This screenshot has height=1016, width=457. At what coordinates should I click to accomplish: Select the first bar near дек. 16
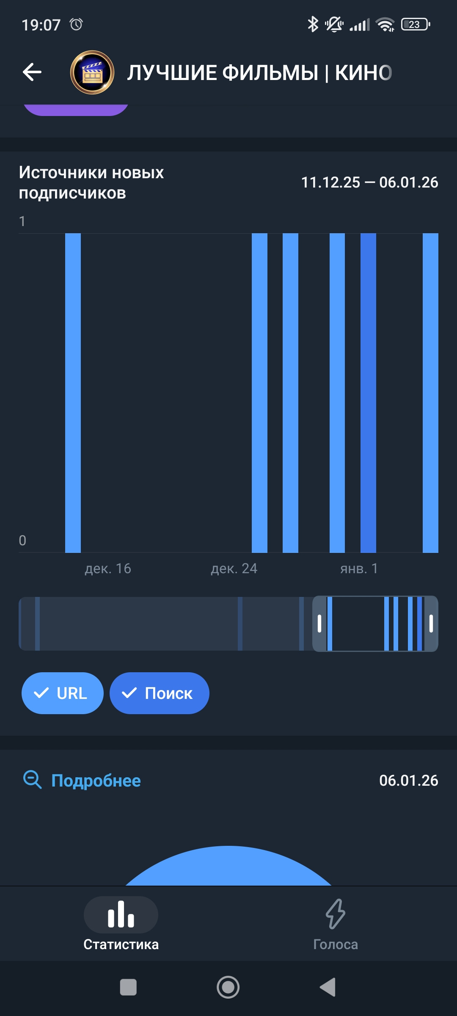pyautogui.click(x=73, y=393)
